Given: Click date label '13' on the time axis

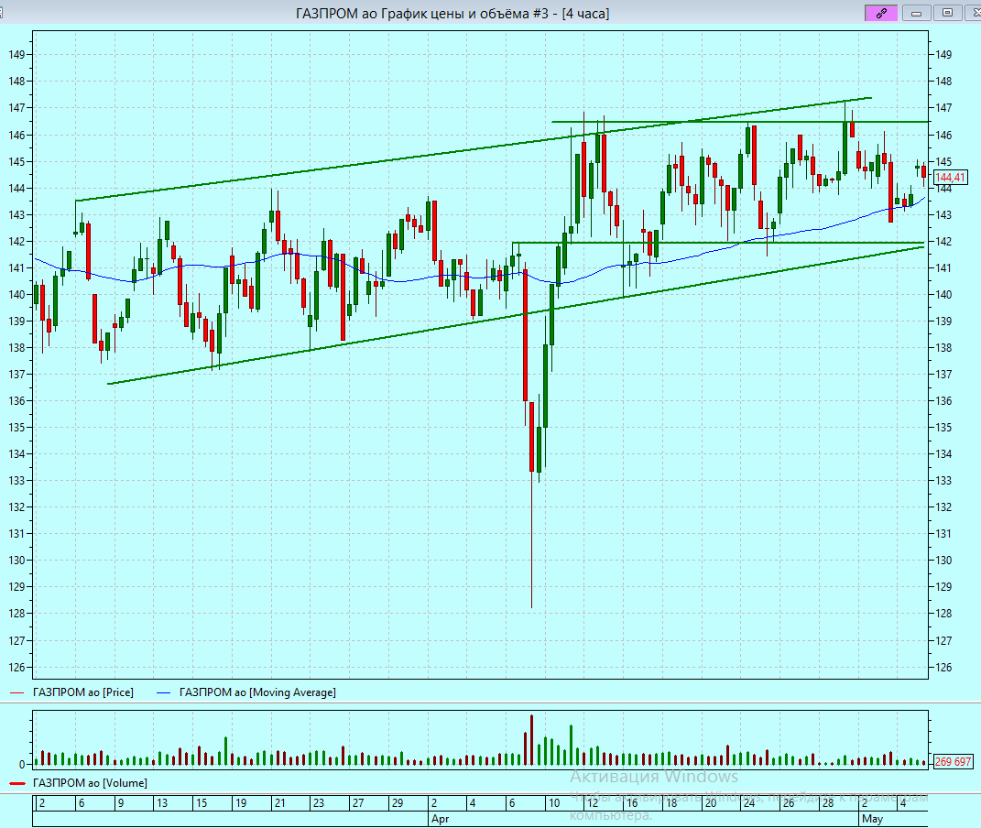Looking at the screenshot, I should pyautogui.click(x=162, y=803).
